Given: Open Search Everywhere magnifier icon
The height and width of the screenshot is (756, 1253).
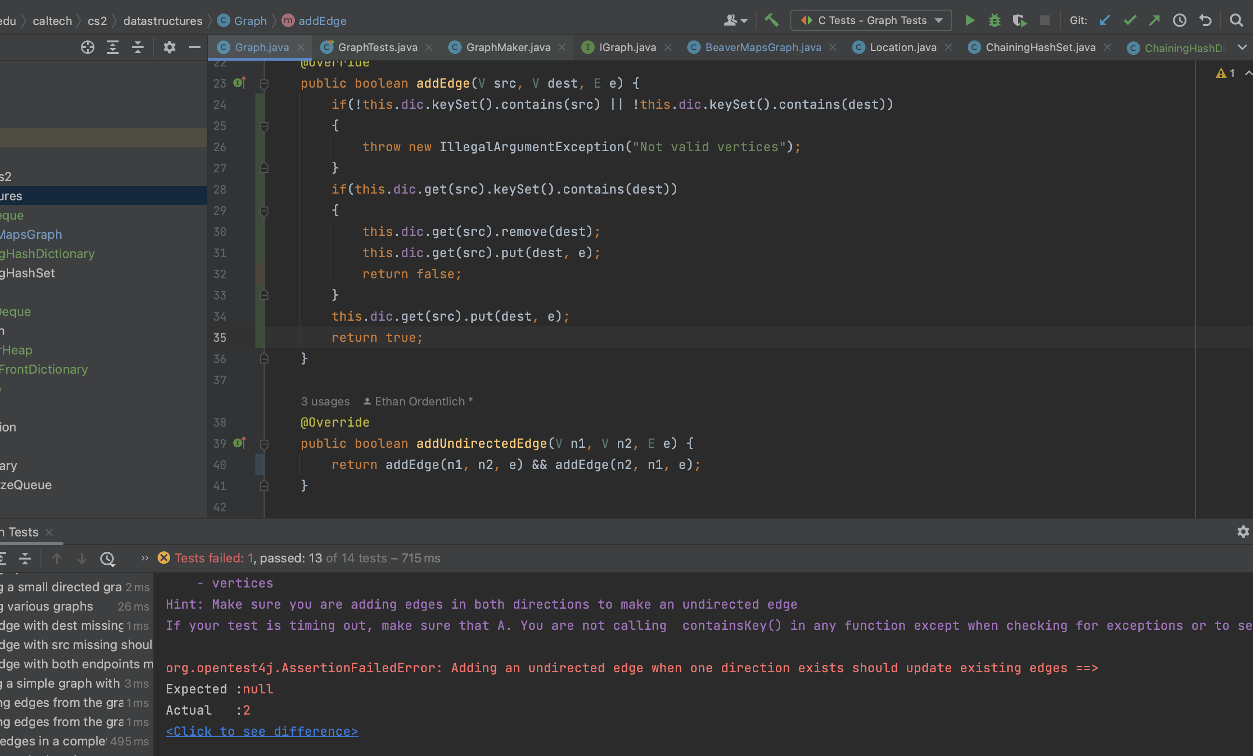Looking at the screenshot, I should click(x=1237, y=20).
